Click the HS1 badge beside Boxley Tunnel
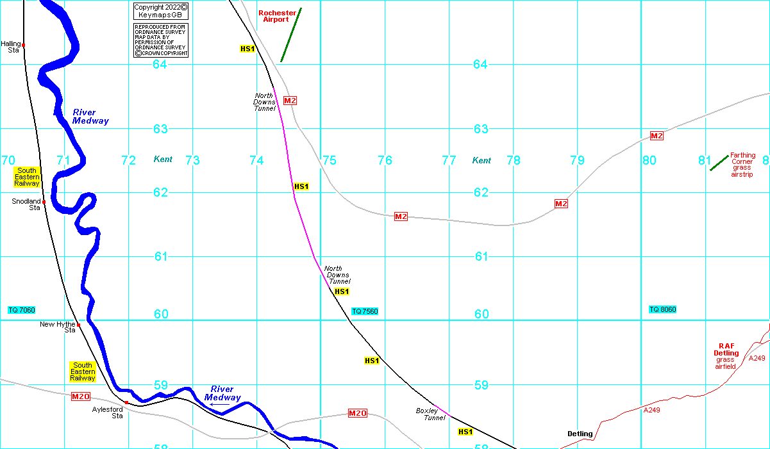This screenshot has height=449, width=770. pyautogui.click(x=465, y=432)
